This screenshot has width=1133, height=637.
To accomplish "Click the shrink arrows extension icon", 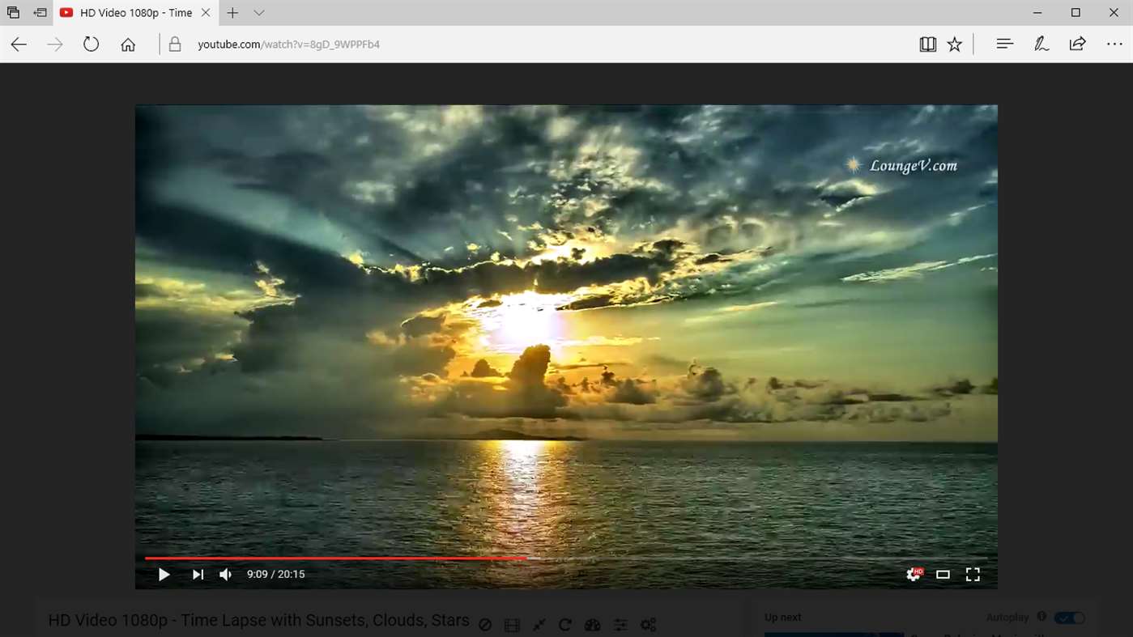I will pyautogui.click(x=539, y=625).
